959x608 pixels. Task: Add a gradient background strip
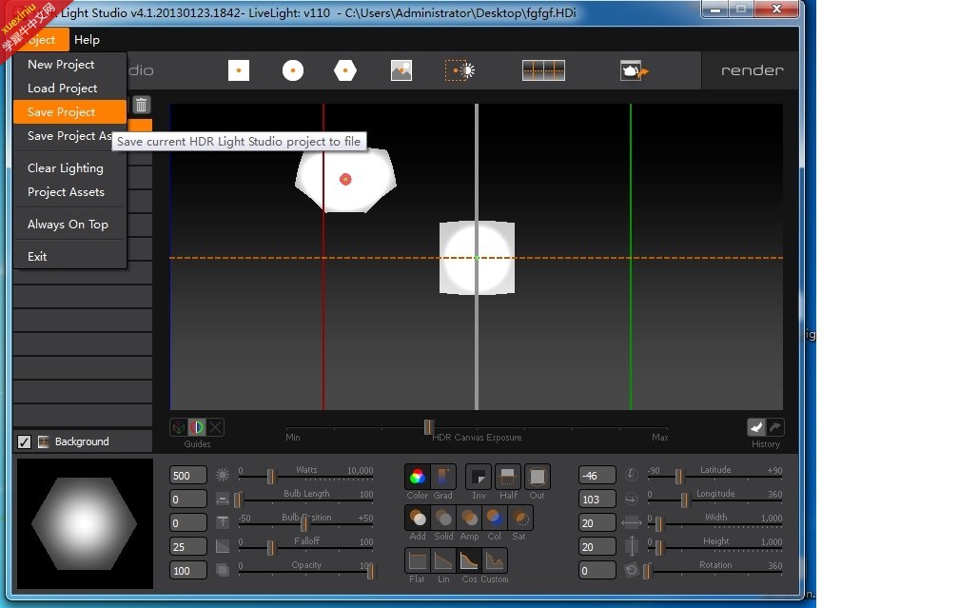coord(543,70)
